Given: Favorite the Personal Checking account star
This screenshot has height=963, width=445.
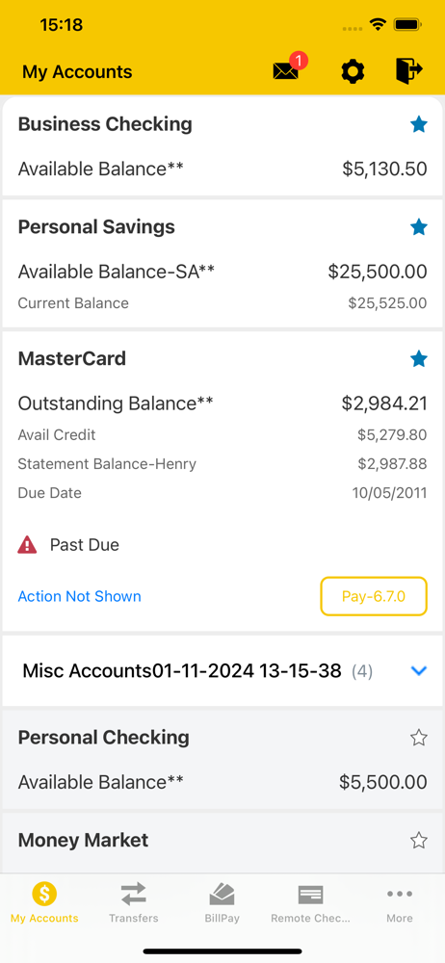Looking at the screenshot, I should (419, 738).
